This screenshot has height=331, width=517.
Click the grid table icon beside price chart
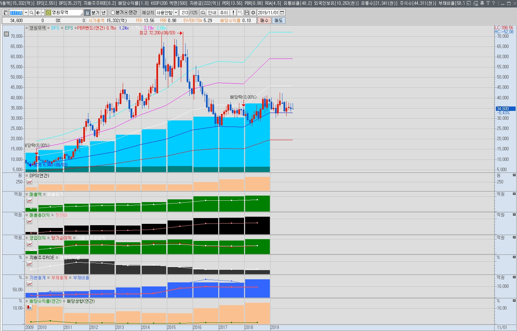tap(6, 34)
